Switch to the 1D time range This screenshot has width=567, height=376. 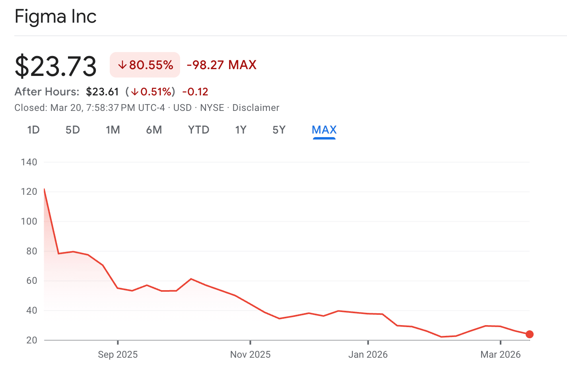click(x=33, y=130)
